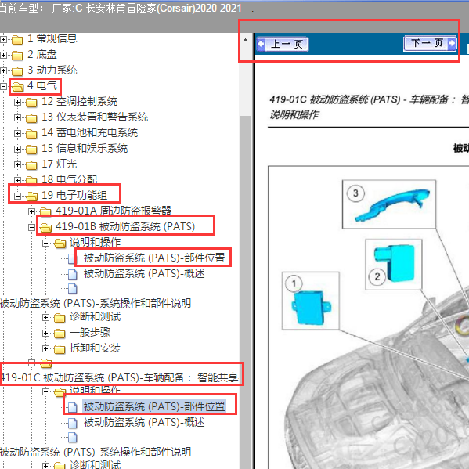Viewport: 469px width, 469px height.
Task: Click the 419-01B open folder icon
Action: (x=45, y=228)
